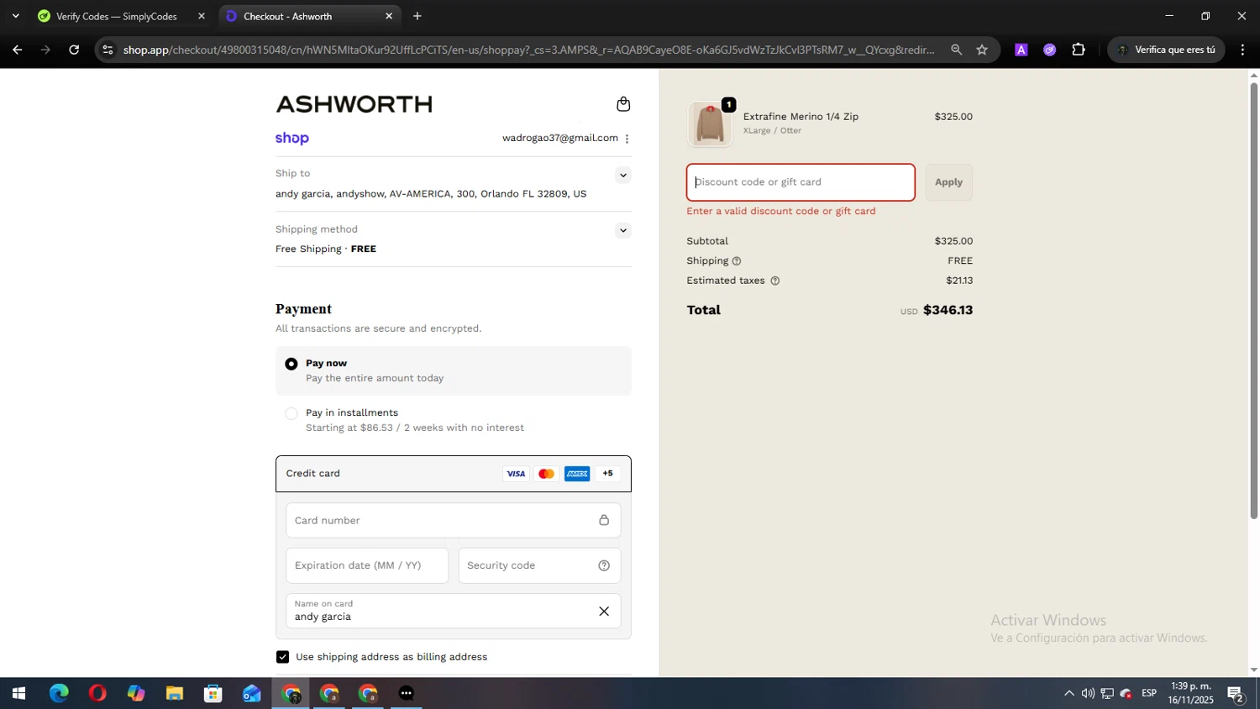Click the $346.13 total amount
This screenshot has width=1260, height=709.
(x=948, y=310)
